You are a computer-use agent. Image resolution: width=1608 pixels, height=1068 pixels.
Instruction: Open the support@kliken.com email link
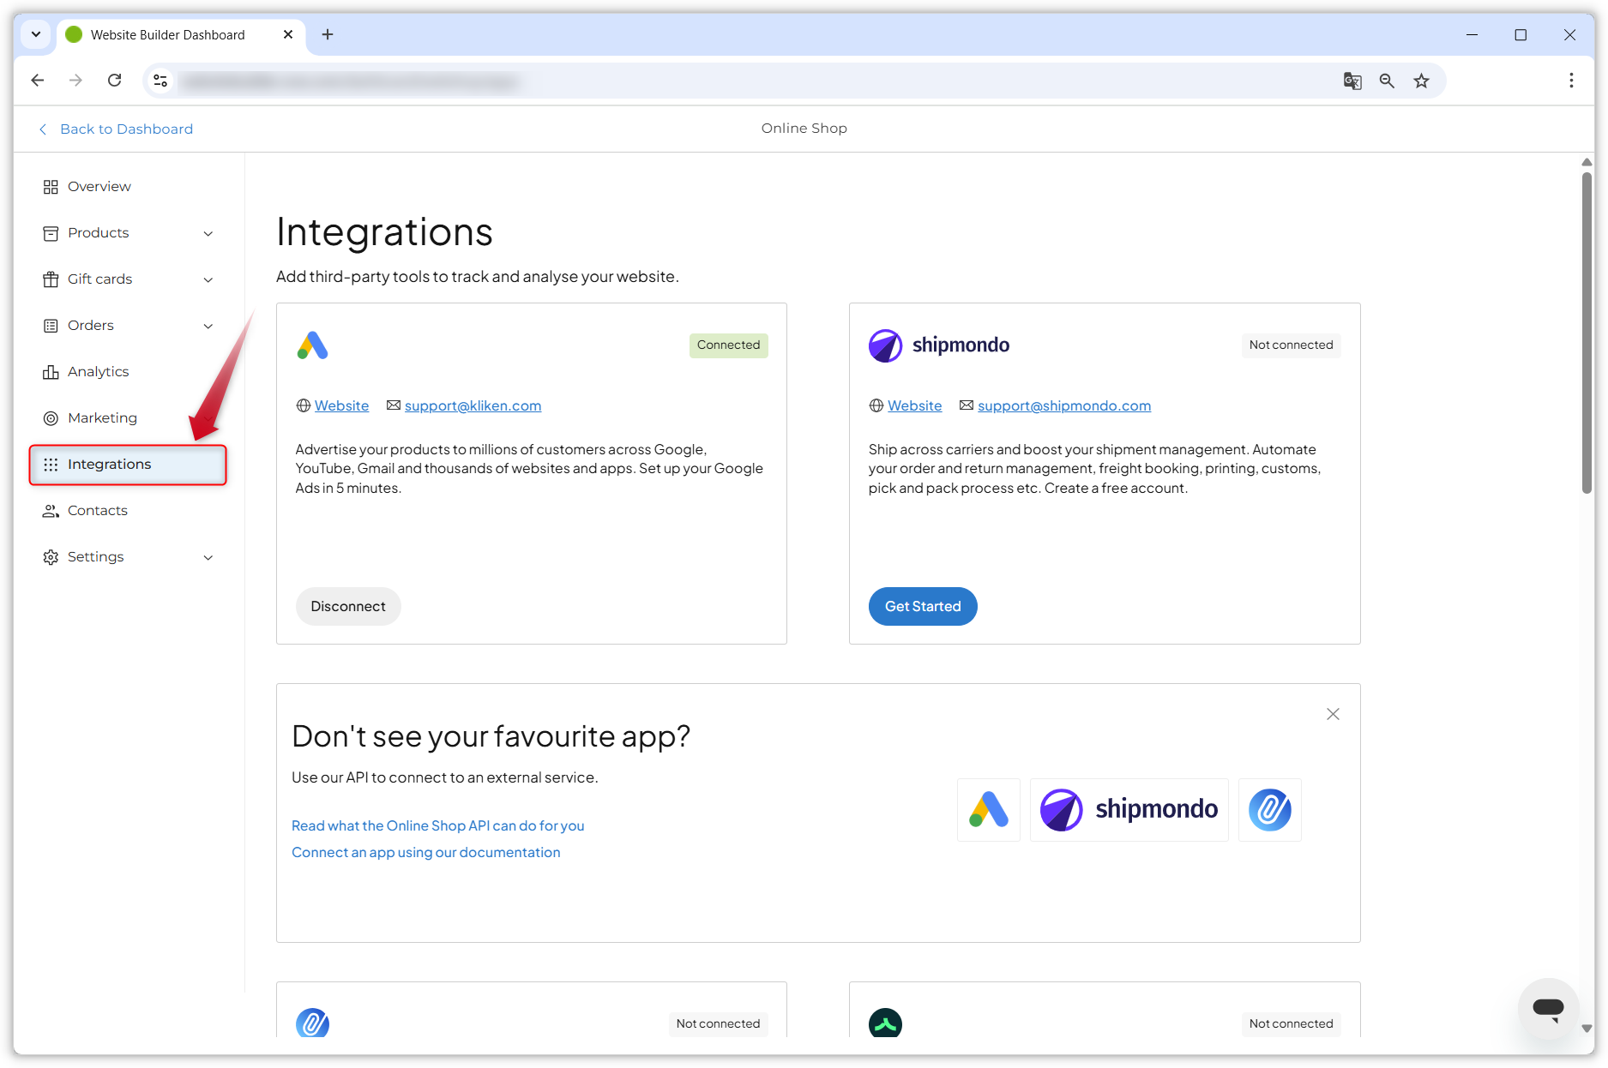(x=473, y=405)
